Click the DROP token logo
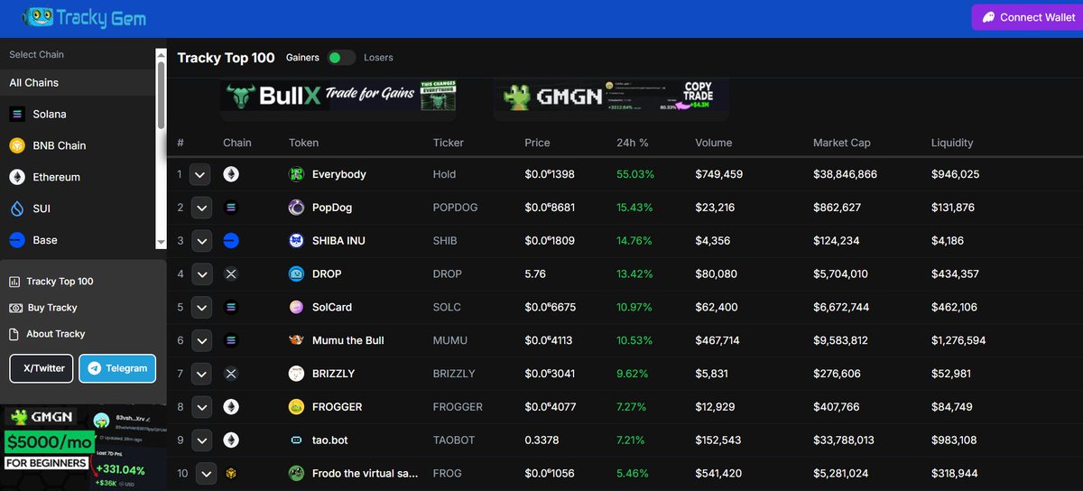Screen dimensions: 1083x491 [x=296, y=273]
